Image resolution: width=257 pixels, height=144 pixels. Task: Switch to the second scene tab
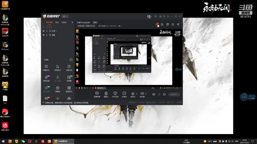pyautogui.click(x=57, y=22)
